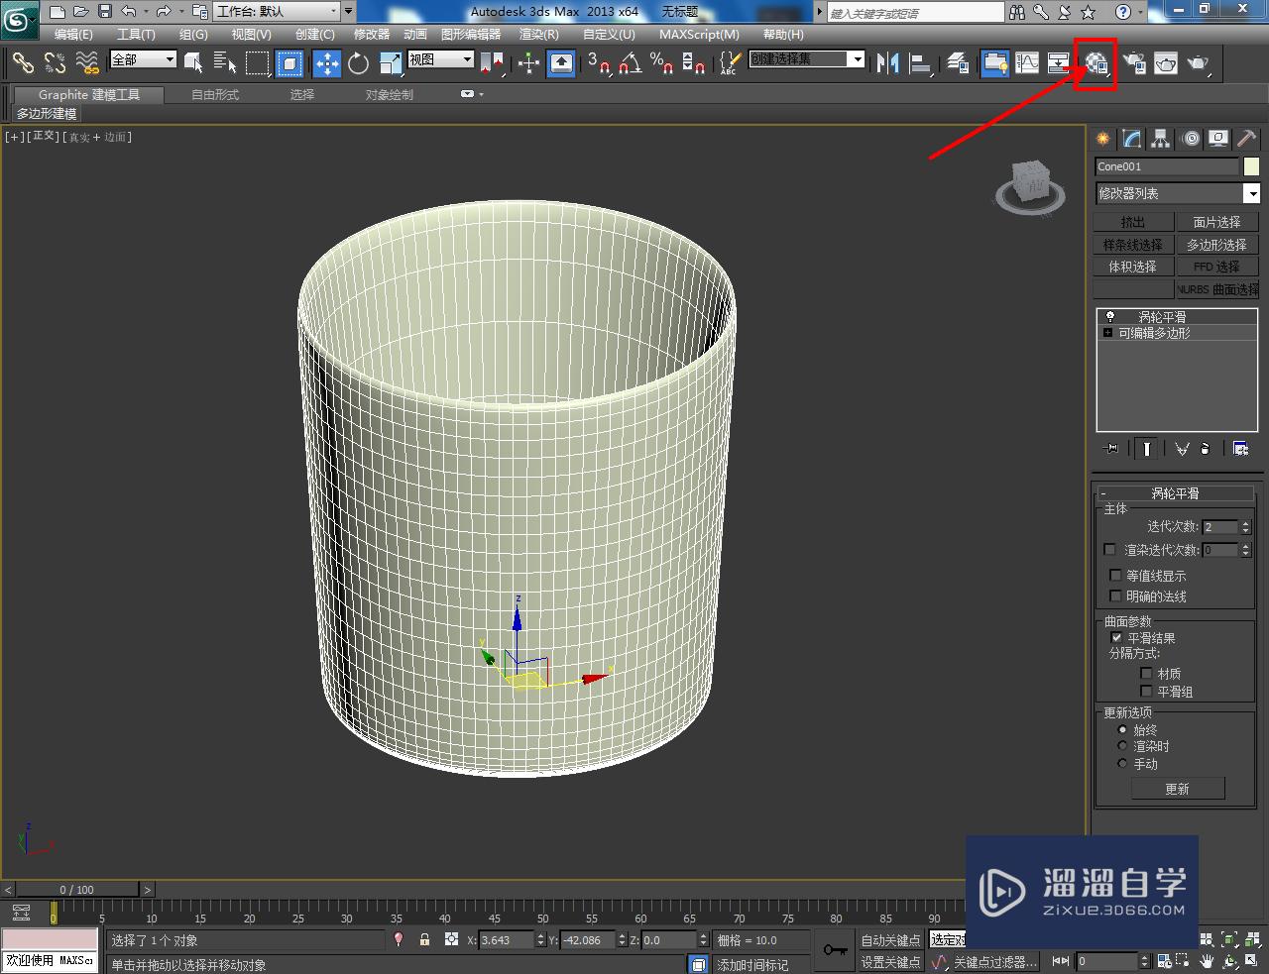The image size is (1269, 974).
Task: Collapse the 涡轮平滑 rollout header
Action: pyautogui.click(x=1176, y=492)
